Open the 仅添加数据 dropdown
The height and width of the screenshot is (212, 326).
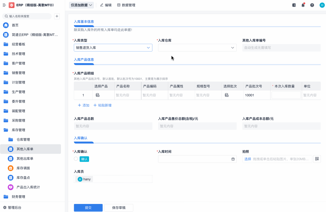81,5
